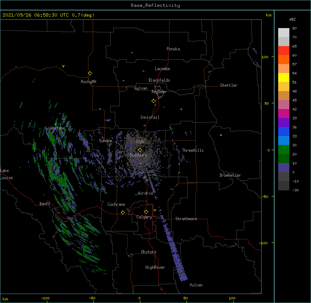The image size is (311, 303).
Task: Click the yellow marker above Calgary label
Action: click(146, 212)
